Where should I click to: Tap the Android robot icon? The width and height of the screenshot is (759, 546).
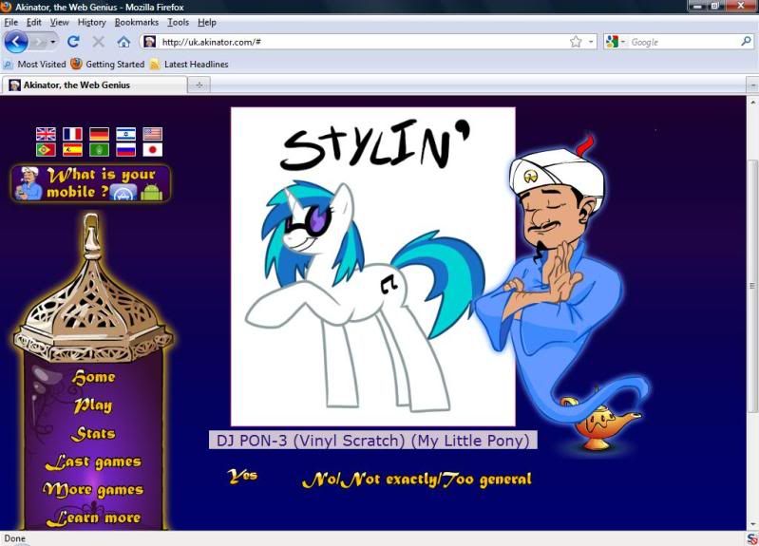click(x=151, y=192)
